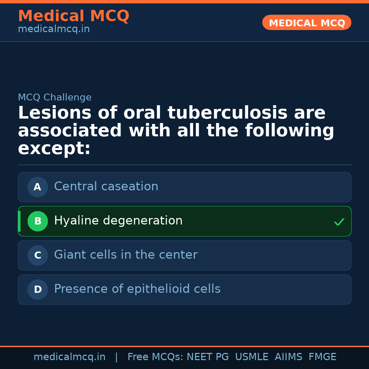Click the orange MEDICAL MCQ badge

306,23
